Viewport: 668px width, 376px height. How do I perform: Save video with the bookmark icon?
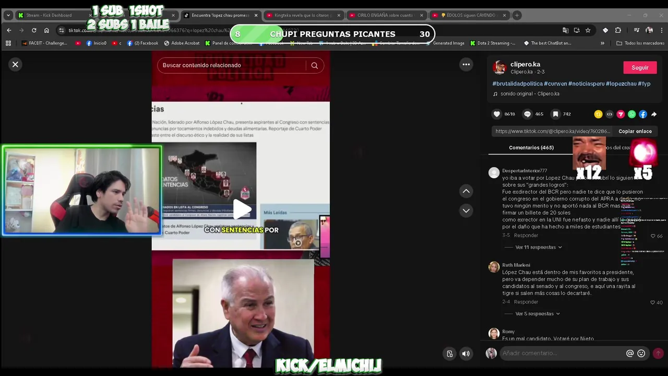555,114
